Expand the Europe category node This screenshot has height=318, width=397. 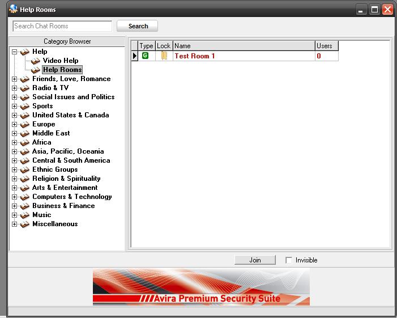coord(14,124)
